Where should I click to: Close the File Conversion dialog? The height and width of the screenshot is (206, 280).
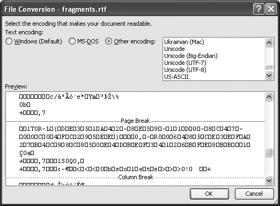pos(271,9)
